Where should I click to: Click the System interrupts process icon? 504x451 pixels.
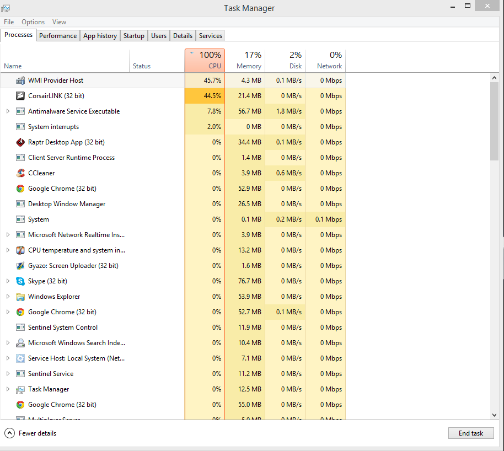(20, 127)
